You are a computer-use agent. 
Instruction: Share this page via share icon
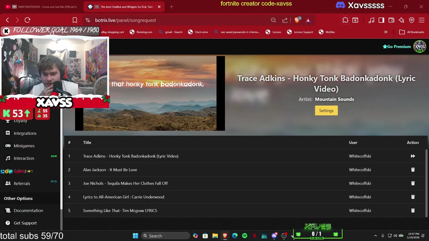285,20
